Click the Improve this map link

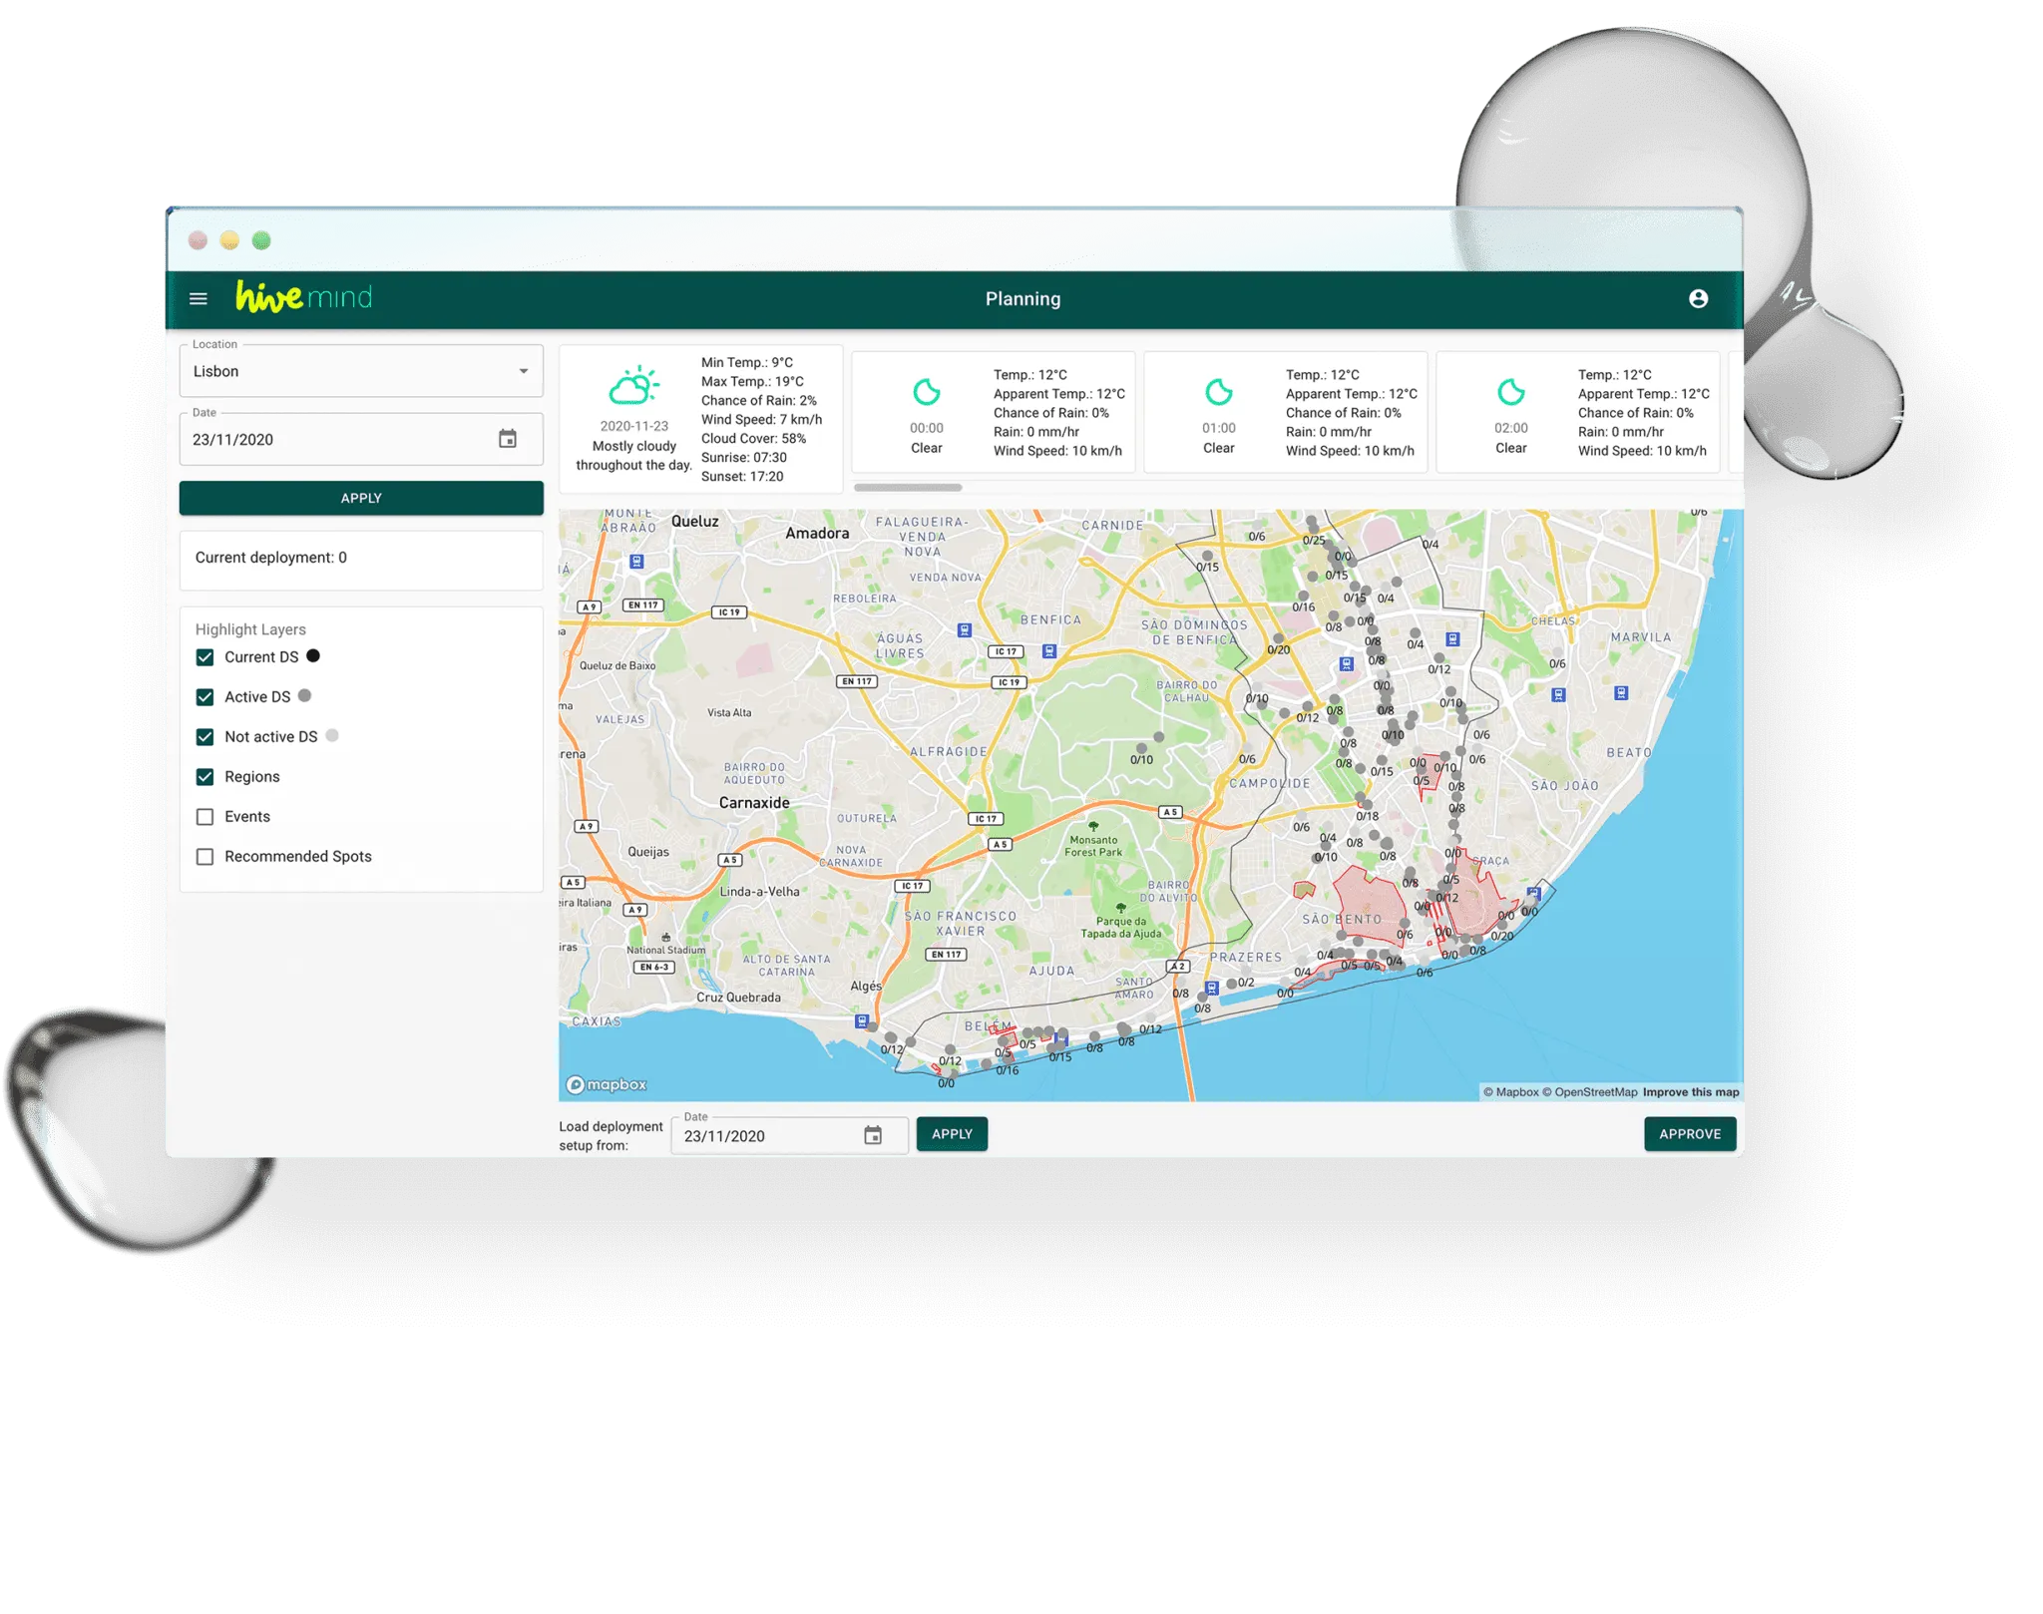tap(1690, 1092)
